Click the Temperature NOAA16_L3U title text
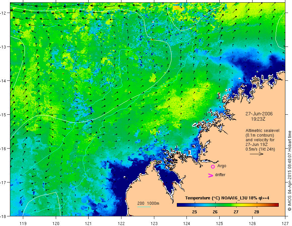The image size is (292, 226). click(x=227, y=198)
